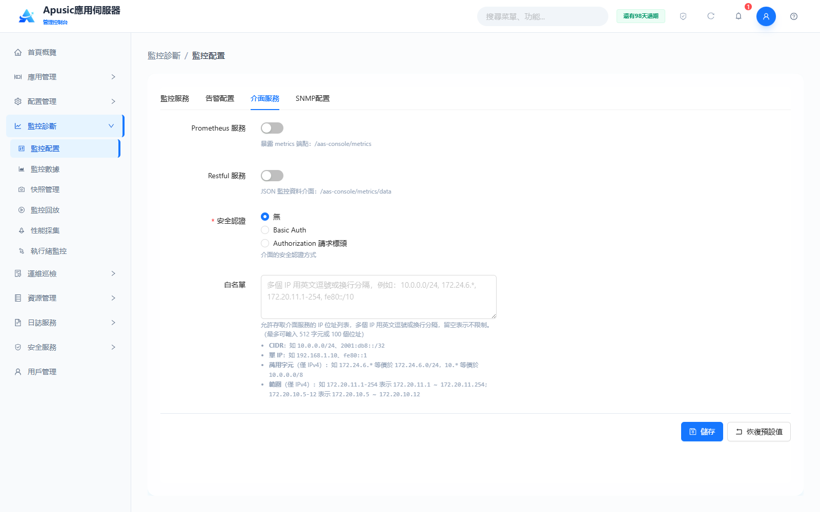Image resolution: width=820 pixels, height=512 pixels.
Task: Click the 性能採集 icon
Action: pos(22,230)
